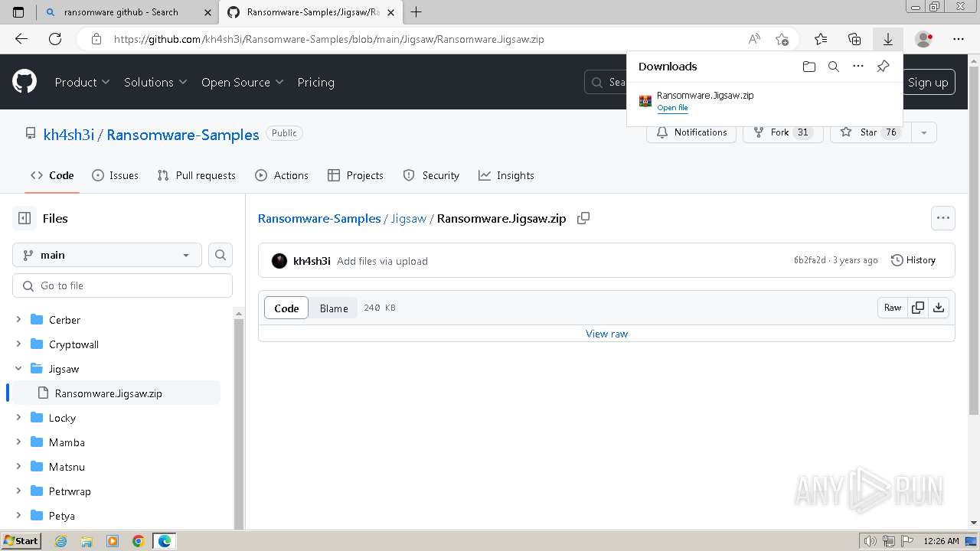This screenshot has width=980, height=551.
Task: Expand the Matsnu folder chevron
Action: tap(18, 467)
